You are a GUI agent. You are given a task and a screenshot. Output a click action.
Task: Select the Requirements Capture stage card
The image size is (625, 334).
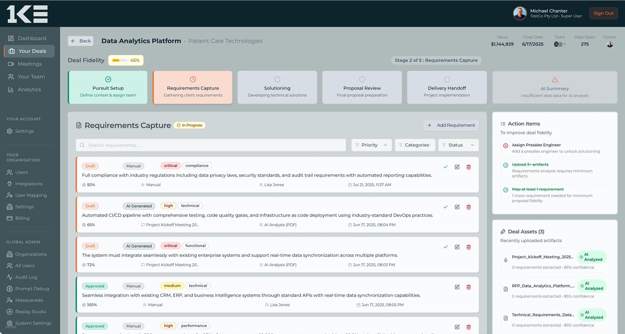coord(193,88)
